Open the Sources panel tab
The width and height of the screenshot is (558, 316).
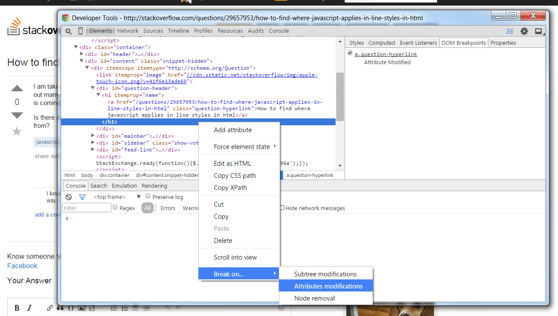tap(153, 31)
